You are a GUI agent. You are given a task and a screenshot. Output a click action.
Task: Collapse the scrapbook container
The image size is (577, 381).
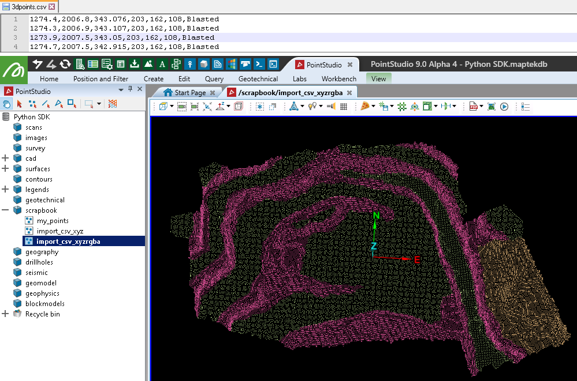coord(5,210)
